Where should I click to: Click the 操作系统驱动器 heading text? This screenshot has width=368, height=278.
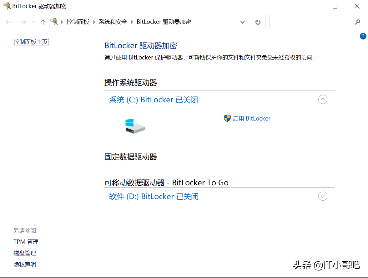pyautogui.click(x=130, y=83)
